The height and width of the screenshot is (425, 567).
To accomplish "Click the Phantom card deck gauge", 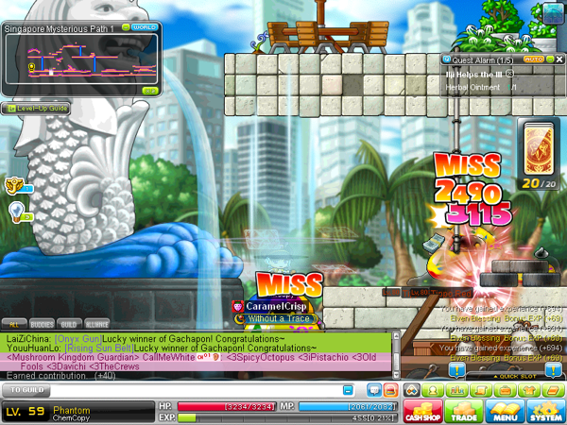I will pyautogui.click(x=539, y=155).
